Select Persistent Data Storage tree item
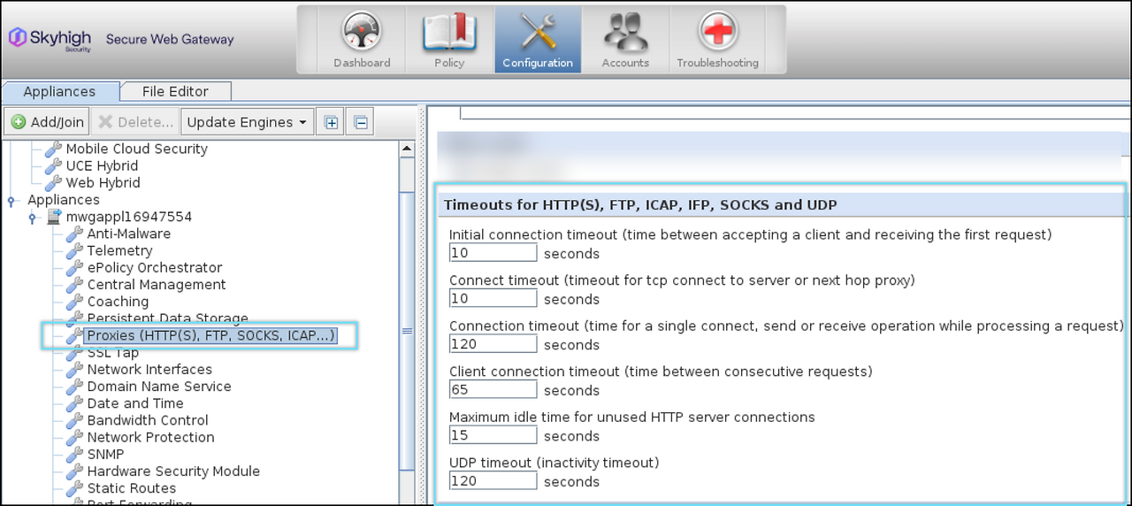Viewport: 1132px width, 506px height. [167, 318]
